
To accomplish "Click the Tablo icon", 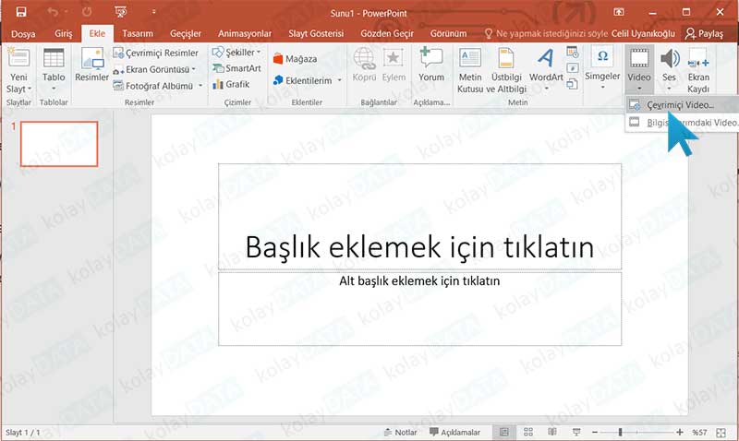I will [x=54, y=59].
